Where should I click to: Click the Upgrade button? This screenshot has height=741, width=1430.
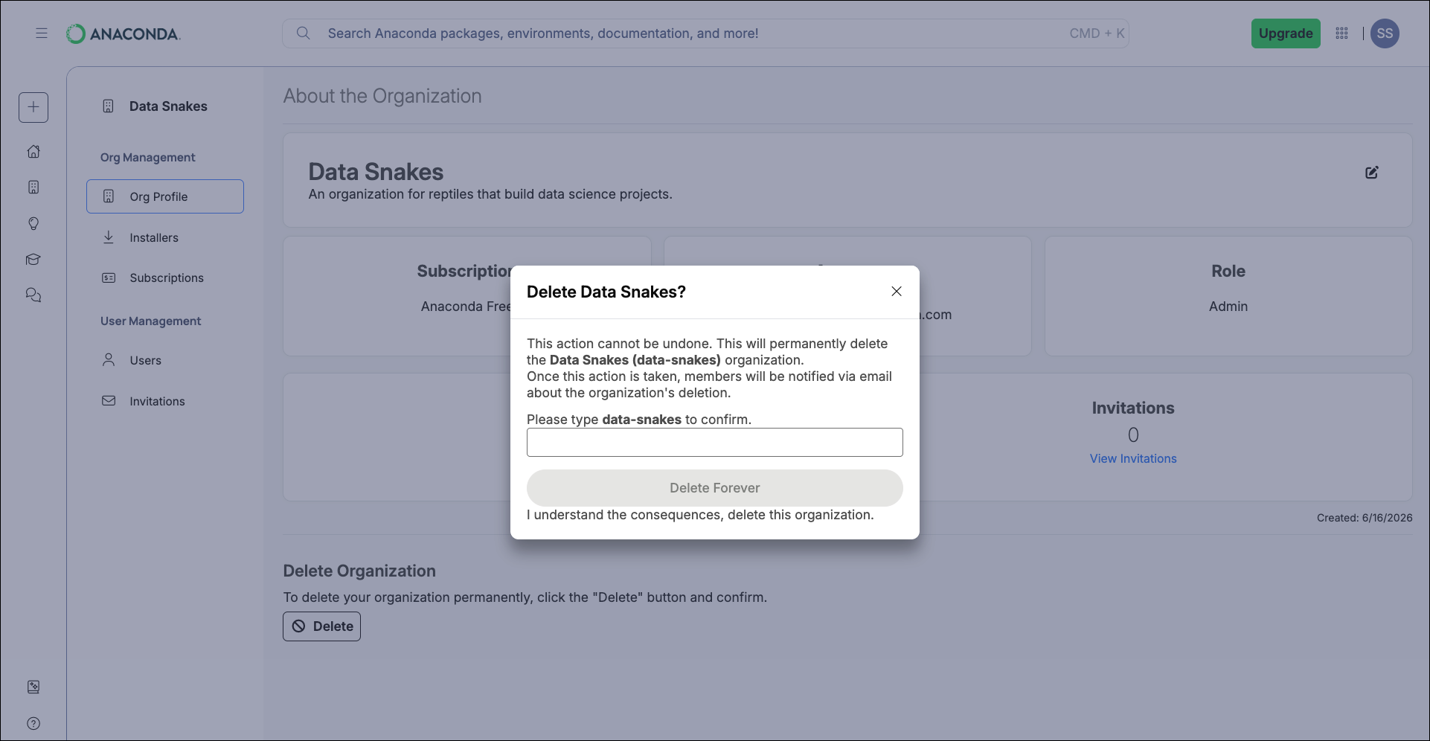pyautogui.click(x=1286, y=33)
